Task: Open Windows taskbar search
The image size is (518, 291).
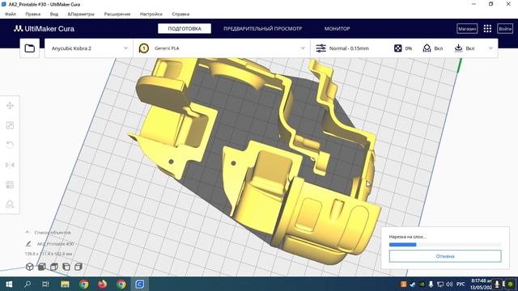Action: [28, 284]
